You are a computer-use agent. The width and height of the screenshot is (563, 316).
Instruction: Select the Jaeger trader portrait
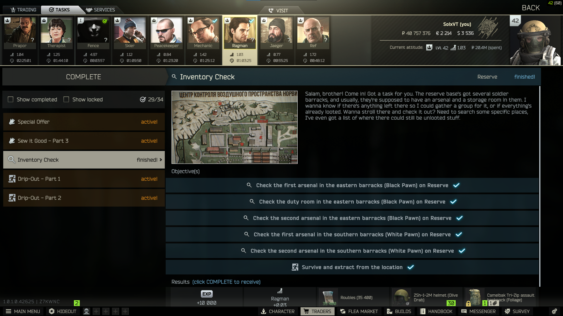coord(277,33)
